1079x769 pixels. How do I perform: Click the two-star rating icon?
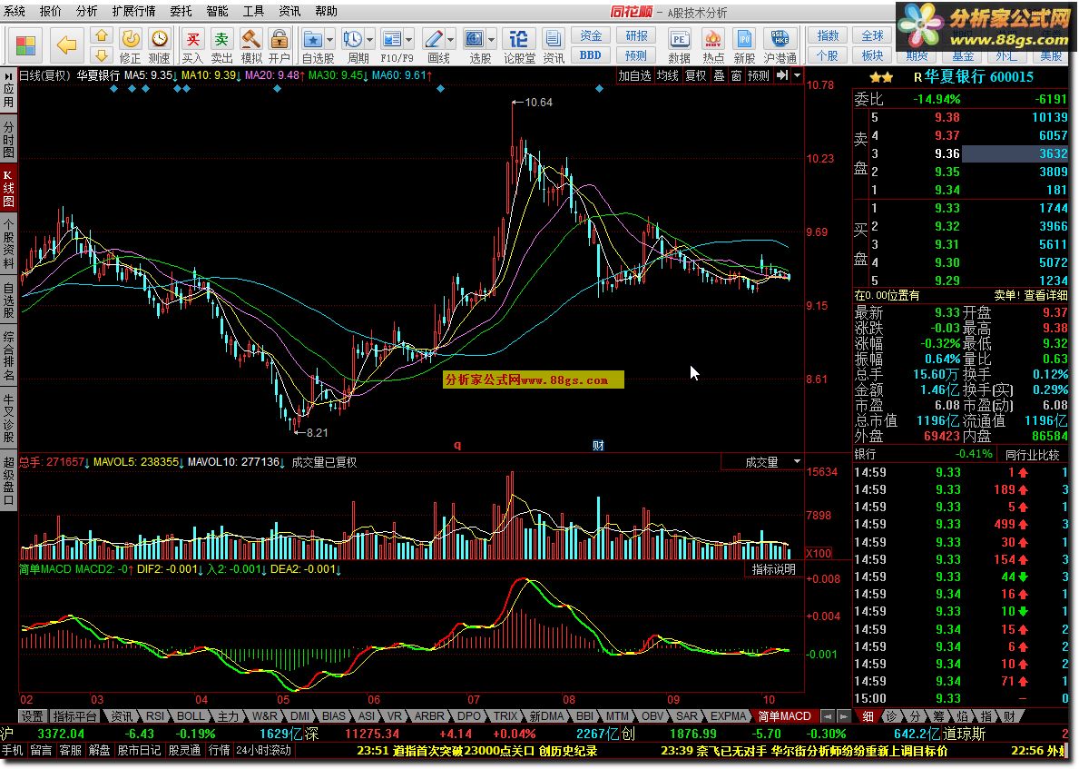881,77
